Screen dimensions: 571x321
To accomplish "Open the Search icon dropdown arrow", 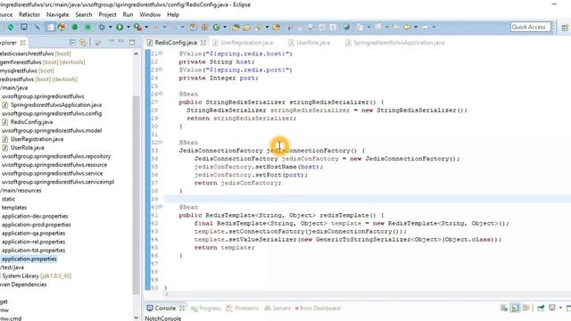I will point(267,27).
